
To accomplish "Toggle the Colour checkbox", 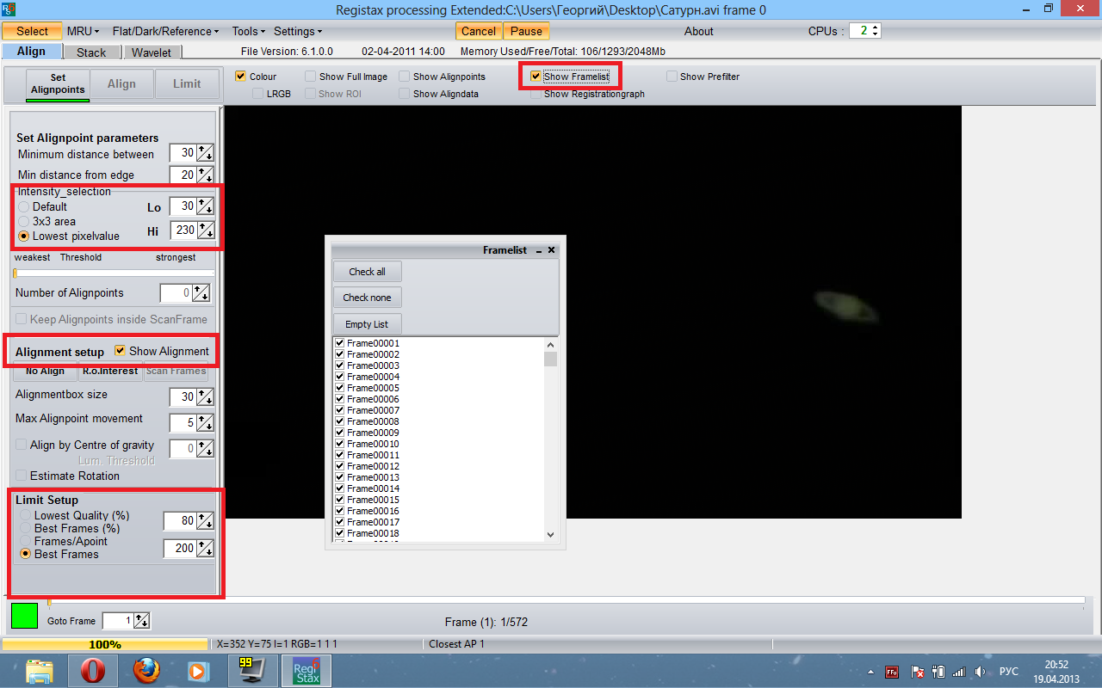I will [x=241, y=77].
